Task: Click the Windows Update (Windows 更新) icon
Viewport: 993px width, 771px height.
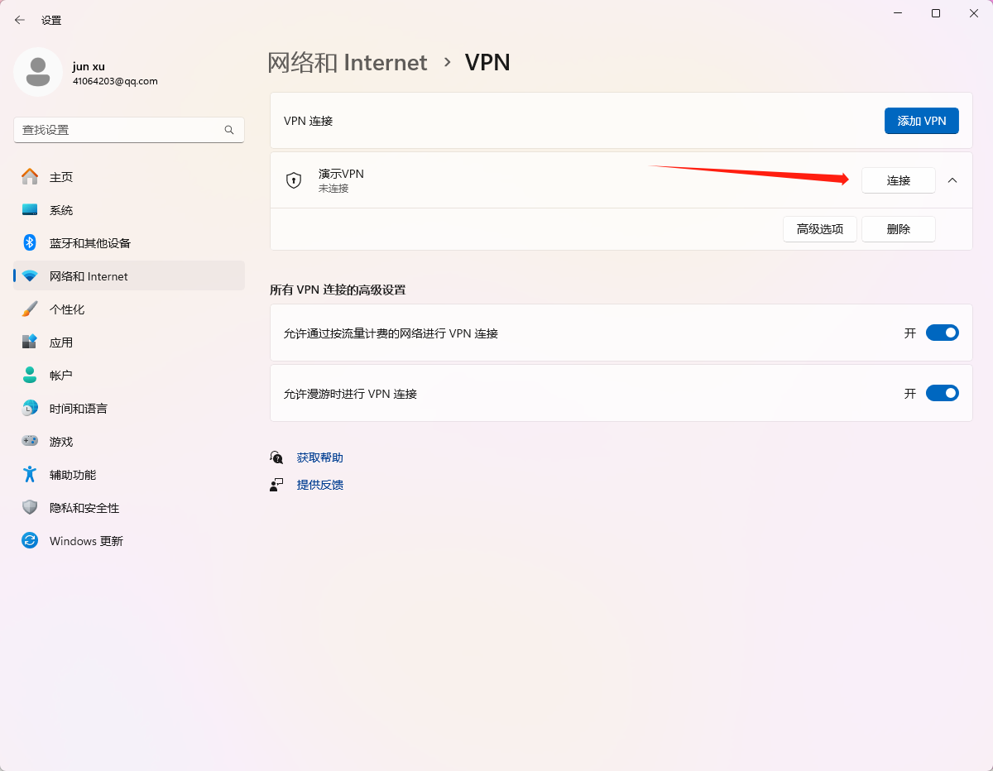Action: [x=30, y=541]
